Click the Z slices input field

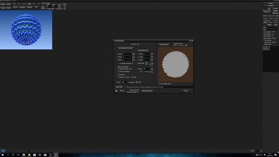click(x=124, y=82)
